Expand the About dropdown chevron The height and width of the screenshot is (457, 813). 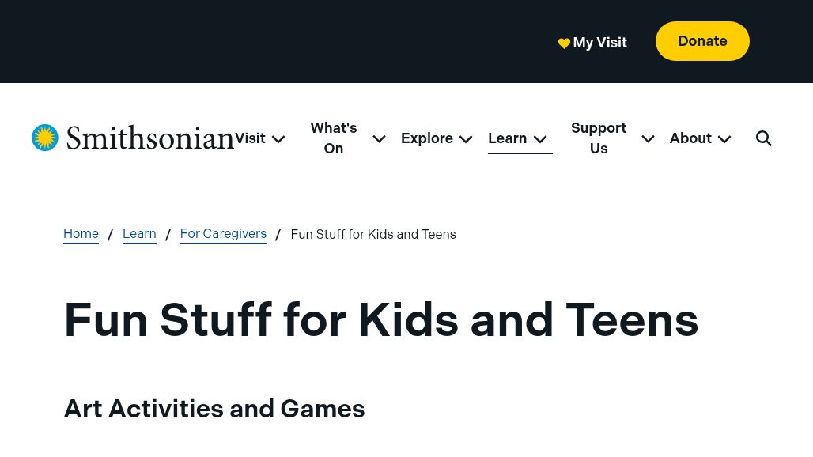pyautogui.click(x=724, y=139)
